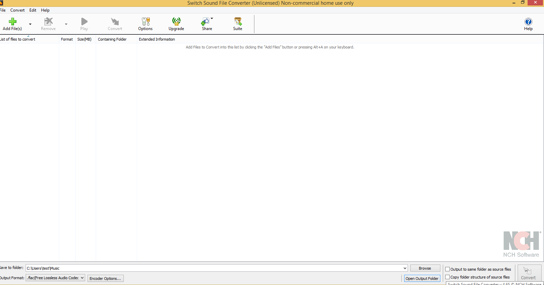Minimize the Switch Sound File Converter window

coord(514,3)
